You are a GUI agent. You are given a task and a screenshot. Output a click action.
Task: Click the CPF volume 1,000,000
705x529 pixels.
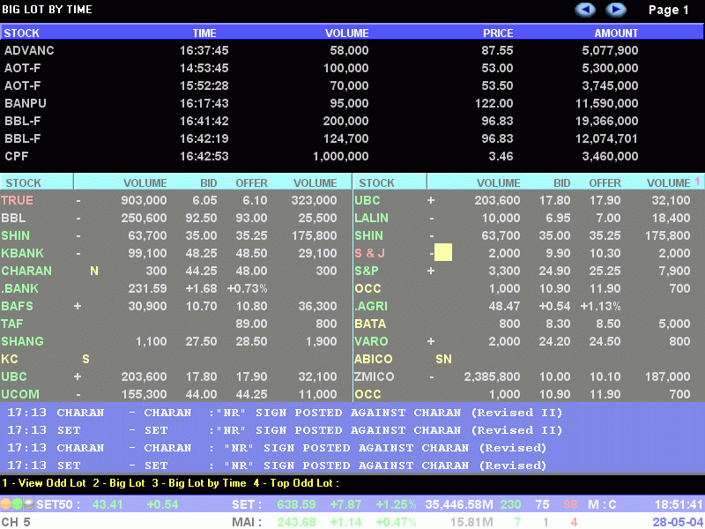tap(340, 156)
